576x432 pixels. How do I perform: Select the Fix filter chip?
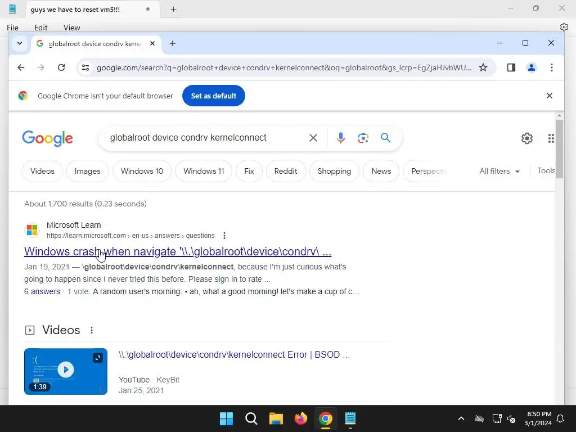point(249,171)
